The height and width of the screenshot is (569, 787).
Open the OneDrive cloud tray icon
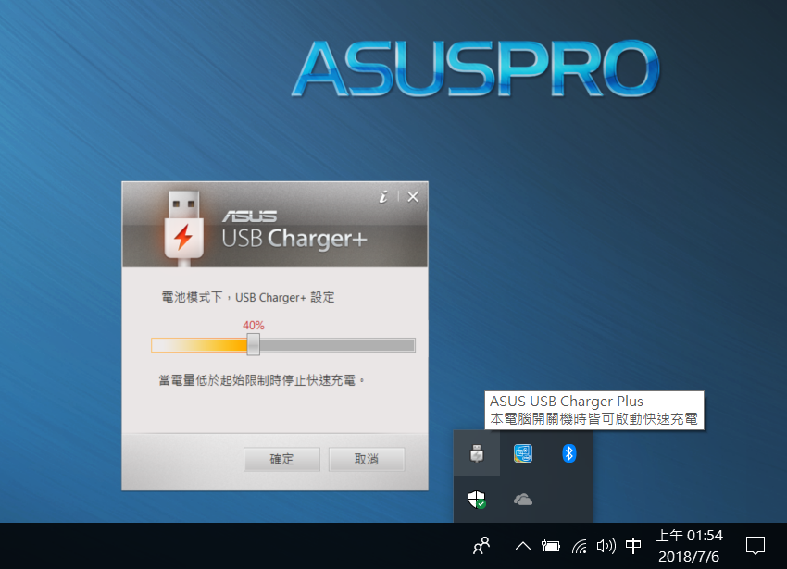click(x=523, y=500)
